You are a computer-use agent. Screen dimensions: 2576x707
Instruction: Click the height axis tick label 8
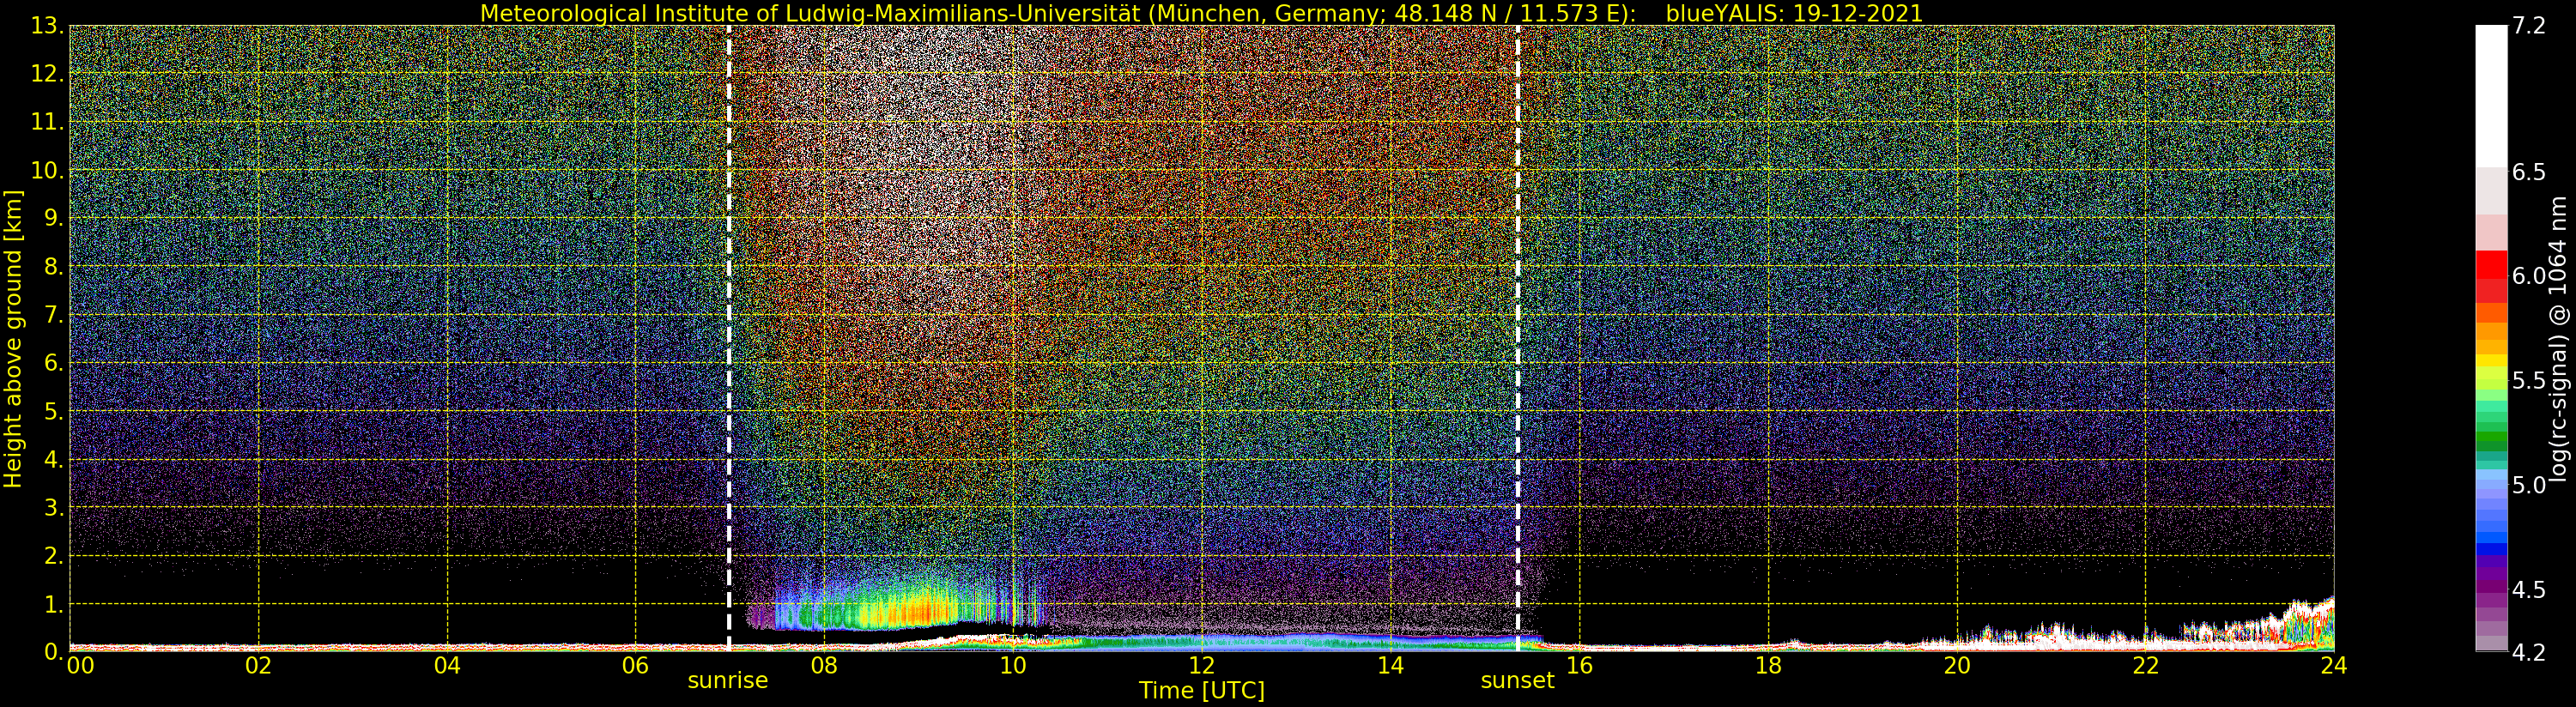click(54, 267)
